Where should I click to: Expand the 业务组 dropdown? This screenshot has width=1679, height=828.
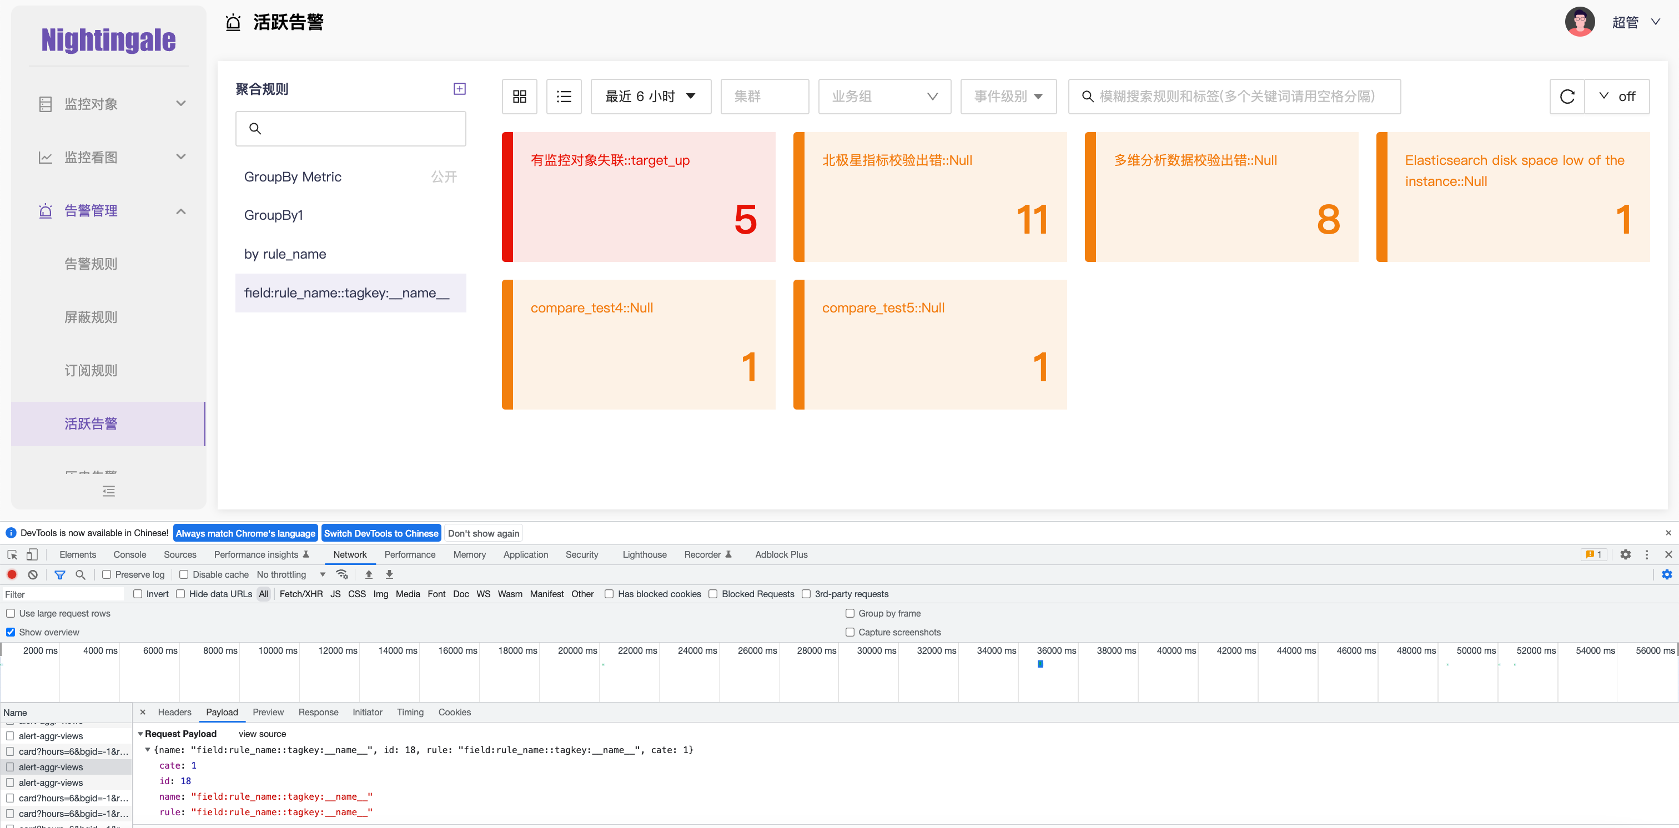(x=884, y=96)
